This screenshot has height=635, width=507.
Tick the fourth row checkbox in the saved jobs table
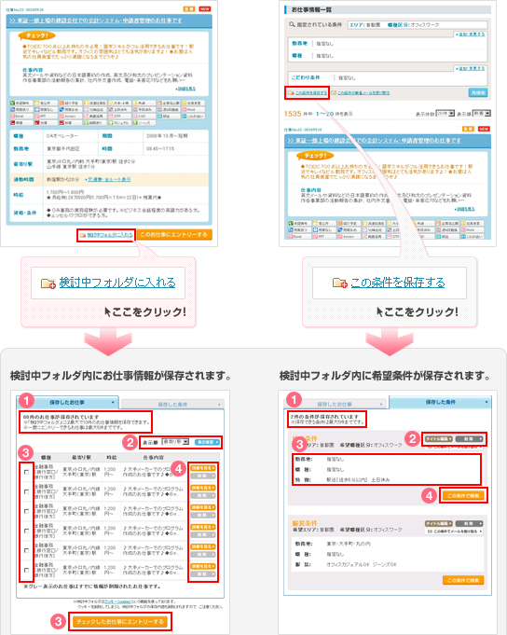pos(26,531)
